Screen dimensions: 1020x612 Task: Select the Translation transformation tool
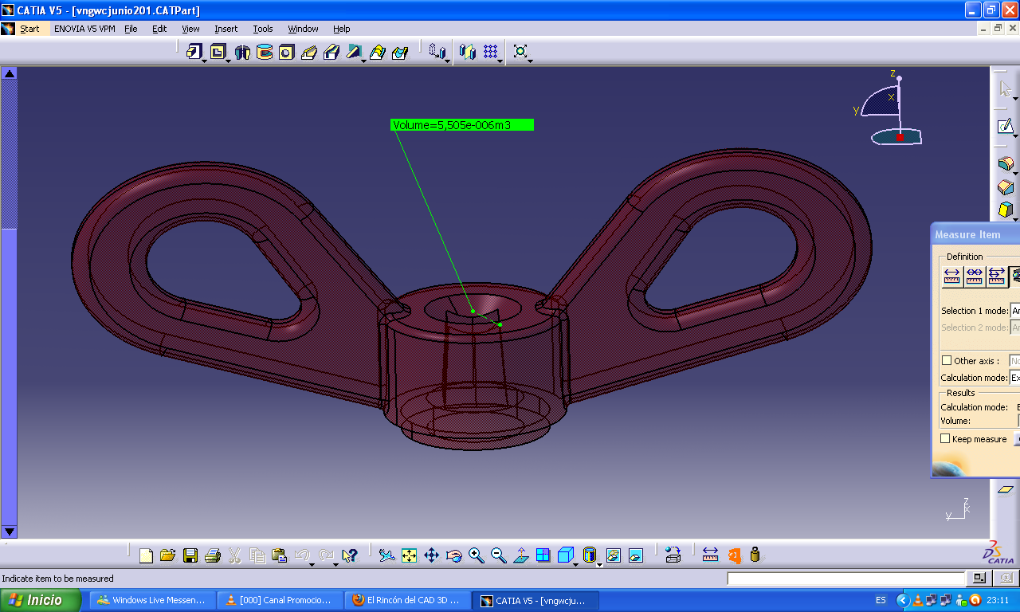pyautogui.click(x=436, y=52)
